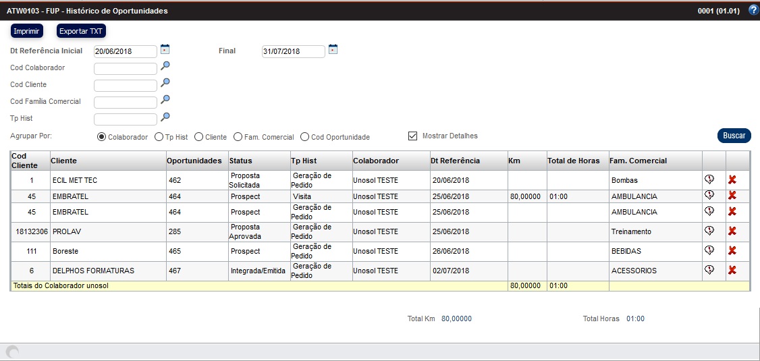Choose Fam. Comercial grouping option
This screenshot has height=361, width=760.
[238, 137]
